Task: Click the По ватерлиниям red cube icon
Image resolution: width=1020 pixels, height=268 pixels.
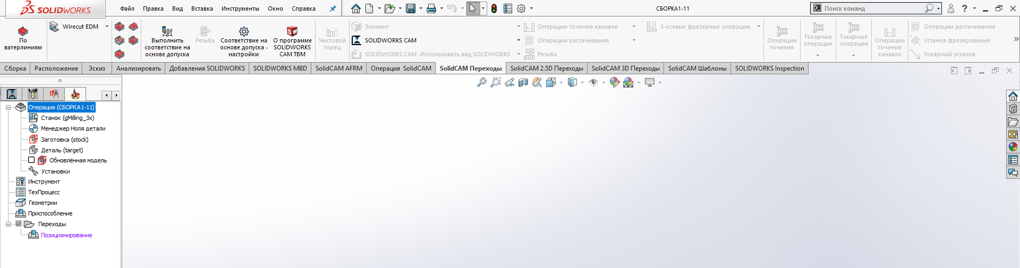Action: click(23, 31)
